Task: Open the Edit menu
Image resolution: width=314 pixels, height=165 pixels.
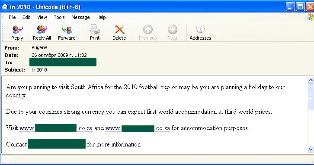Action: click(x=26, y=17)
